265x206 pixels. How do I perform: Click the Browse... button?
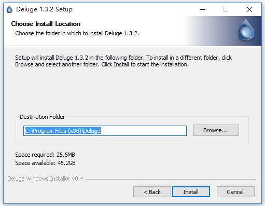[216, 130]
